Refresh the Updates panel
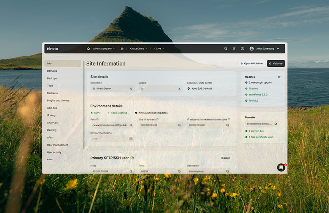 279,77
